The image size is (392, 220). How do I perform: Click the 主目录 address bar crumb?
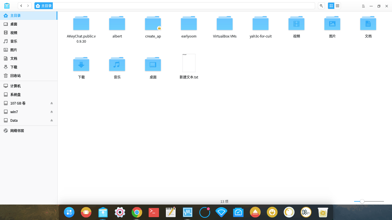[44, 6]
